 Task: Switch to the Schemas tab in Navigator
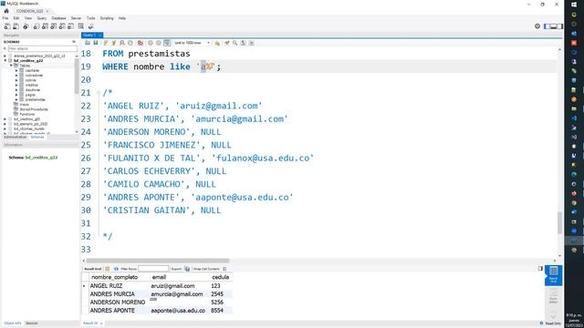tap(37, 138)
